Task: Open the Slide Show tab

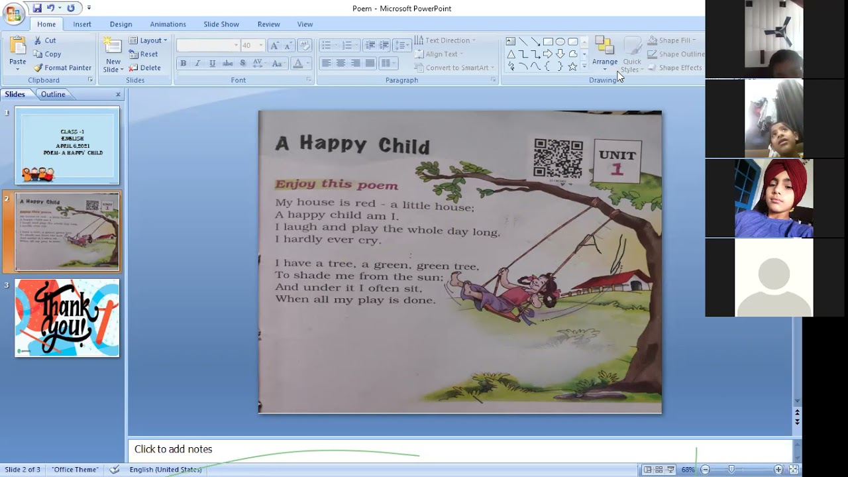Action: (x=221, y=25)
